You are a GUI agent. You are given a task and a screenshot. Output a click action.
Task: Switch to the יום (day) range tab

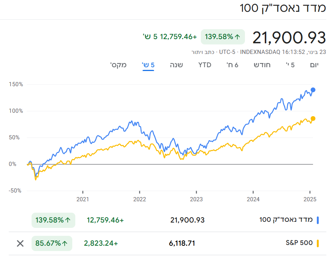point(314,65)
